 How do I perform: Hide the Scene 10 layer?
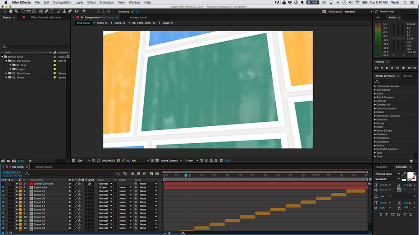click(3, 191)
